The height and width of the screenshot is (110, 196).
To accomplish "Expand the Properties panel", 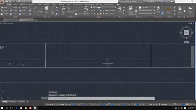I will point(140,17).
